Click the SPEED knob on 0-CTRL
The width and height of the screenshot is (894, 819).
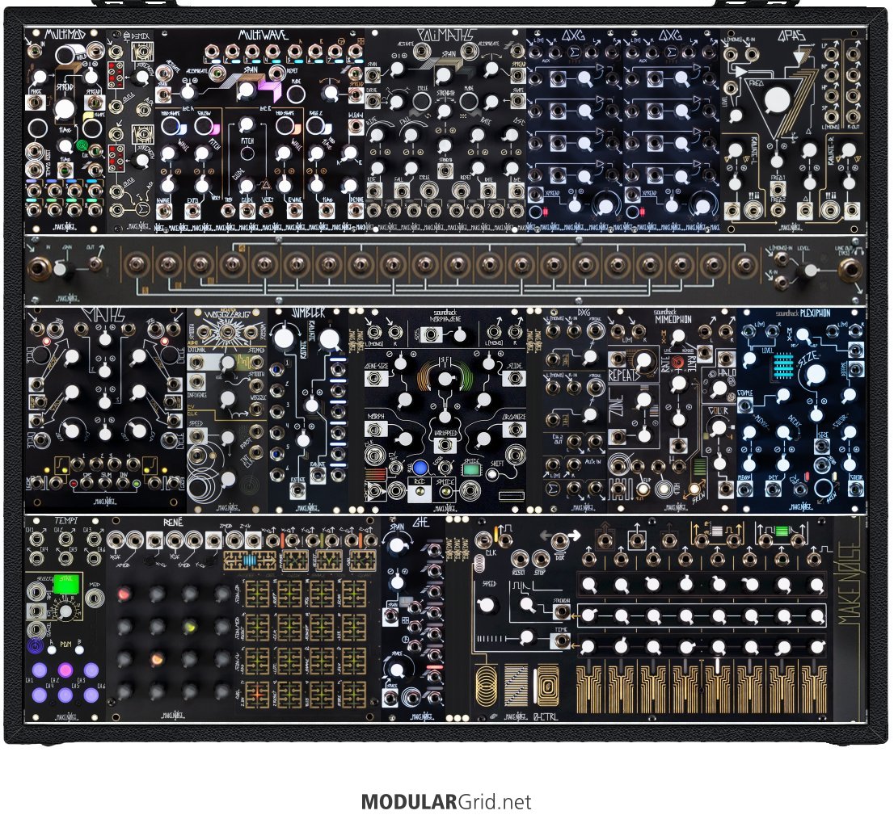pyautogui.click(x=487, y=605)
